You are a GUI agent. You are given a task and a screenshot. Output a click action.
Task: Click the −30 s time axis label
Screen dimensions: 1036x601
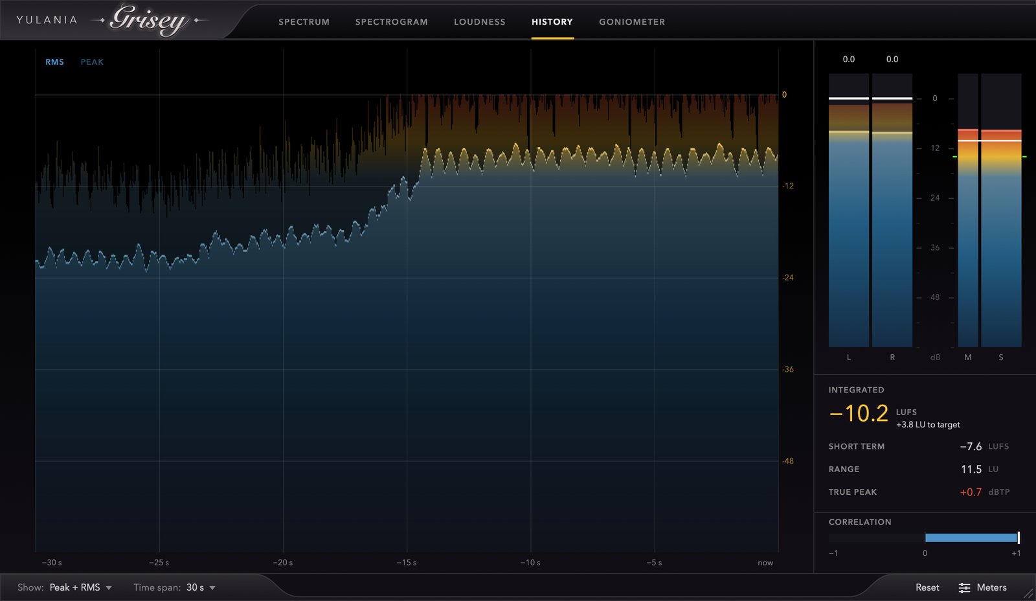(x=52, y=563)
